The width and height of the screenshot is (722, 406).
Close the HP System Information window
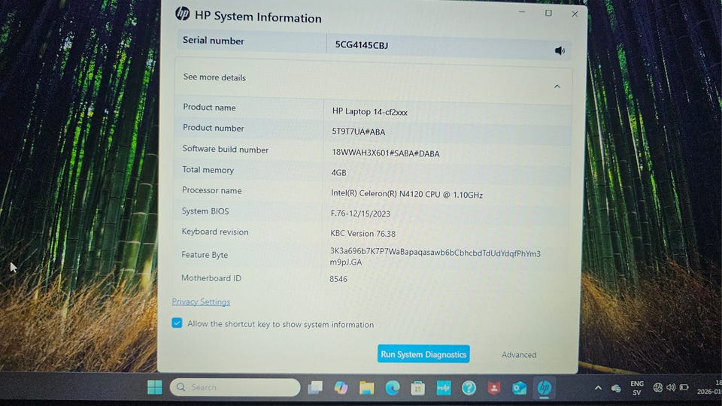click(574, 14)
